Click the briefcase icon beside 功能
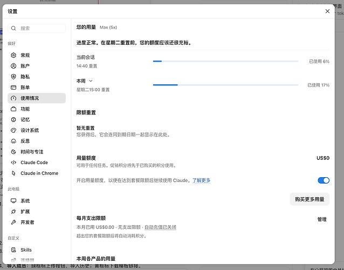This screenshot has height=270, width=344. point(13,109)
